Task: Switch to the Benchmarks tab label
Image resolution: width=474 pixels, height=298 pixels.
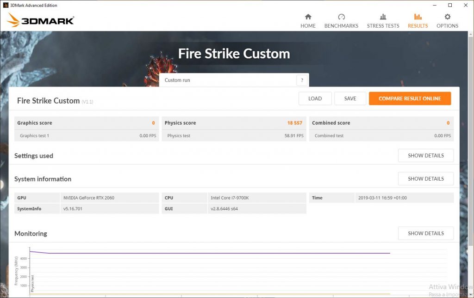Action: click(x=341, y=26)
